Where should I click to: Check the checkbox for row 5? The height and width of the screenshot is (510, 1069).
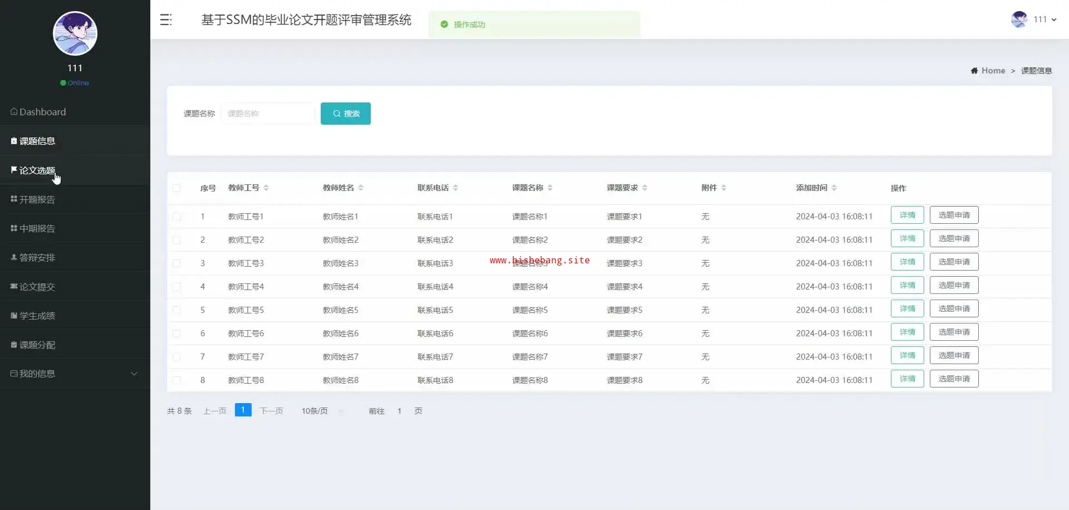coord(176,310)
